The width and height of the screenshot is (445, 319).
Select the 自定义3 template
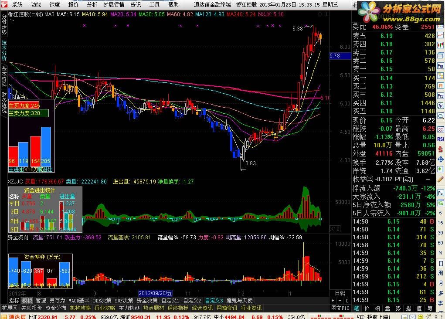[214, 300]
